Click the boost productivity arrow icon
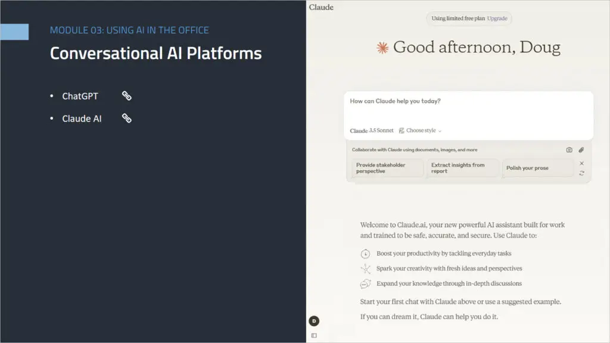Screen dimensions: 610x343 [x=365, y=253]
